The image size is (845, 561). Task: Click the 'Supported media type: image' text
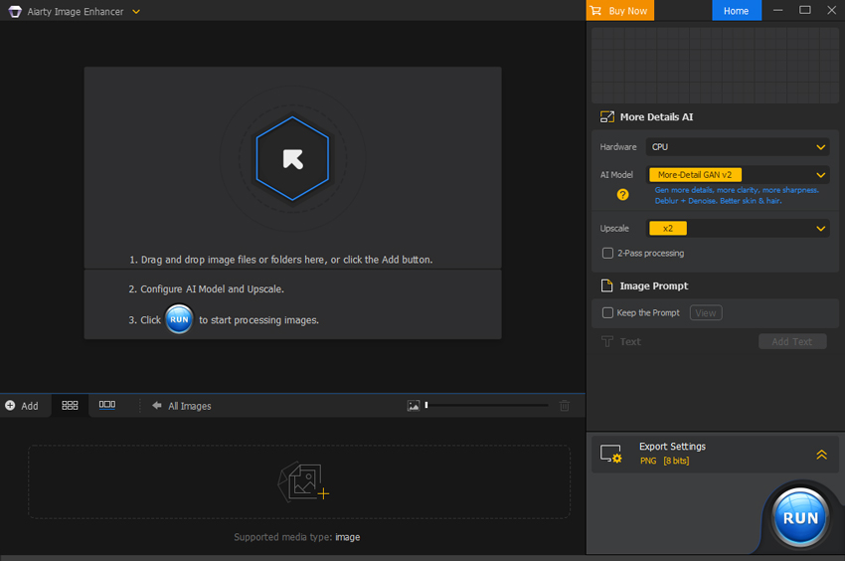tap(297, 537)
